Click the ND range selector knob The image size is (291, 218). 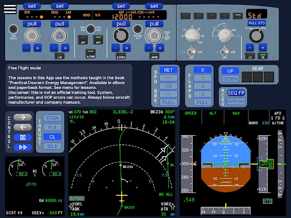(x=192, y=36)
